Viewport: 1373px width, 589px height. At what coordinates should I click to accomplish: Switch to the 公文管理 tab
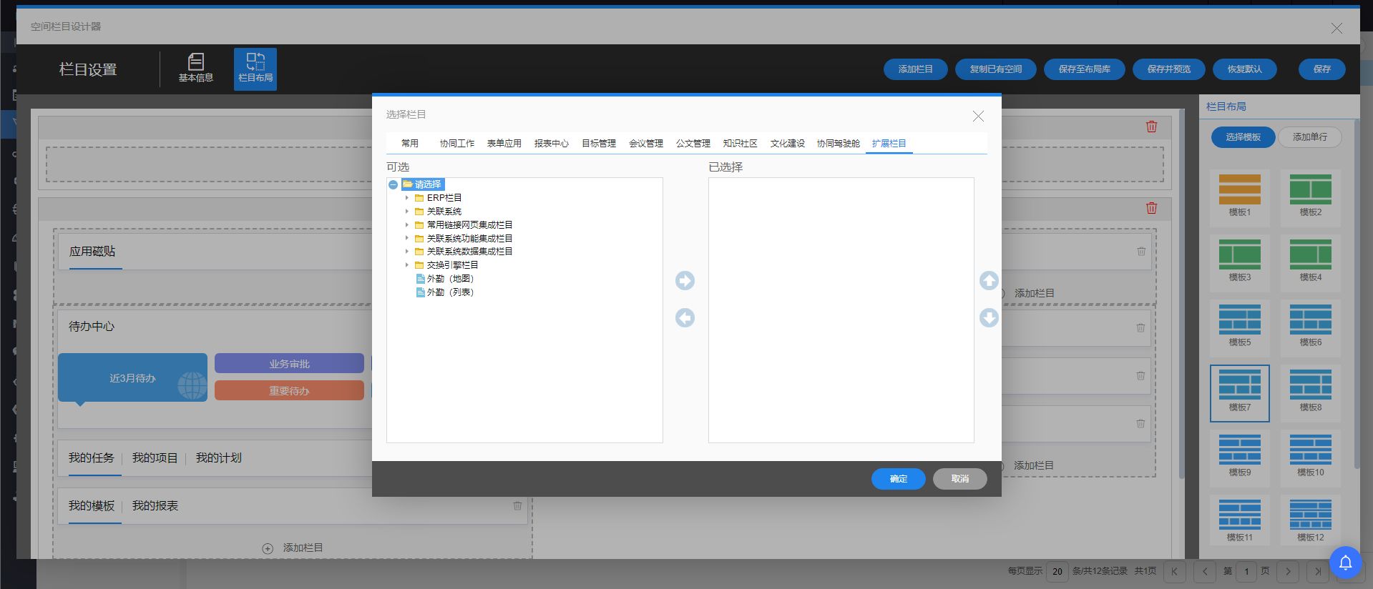pyautogui.click(x=693, y=143)
